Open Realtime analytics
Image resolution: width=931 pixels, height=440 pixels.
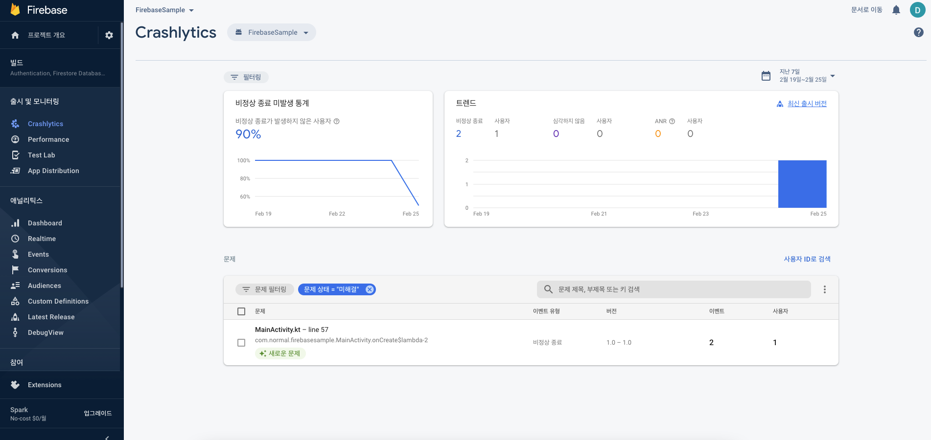[42, 239]
